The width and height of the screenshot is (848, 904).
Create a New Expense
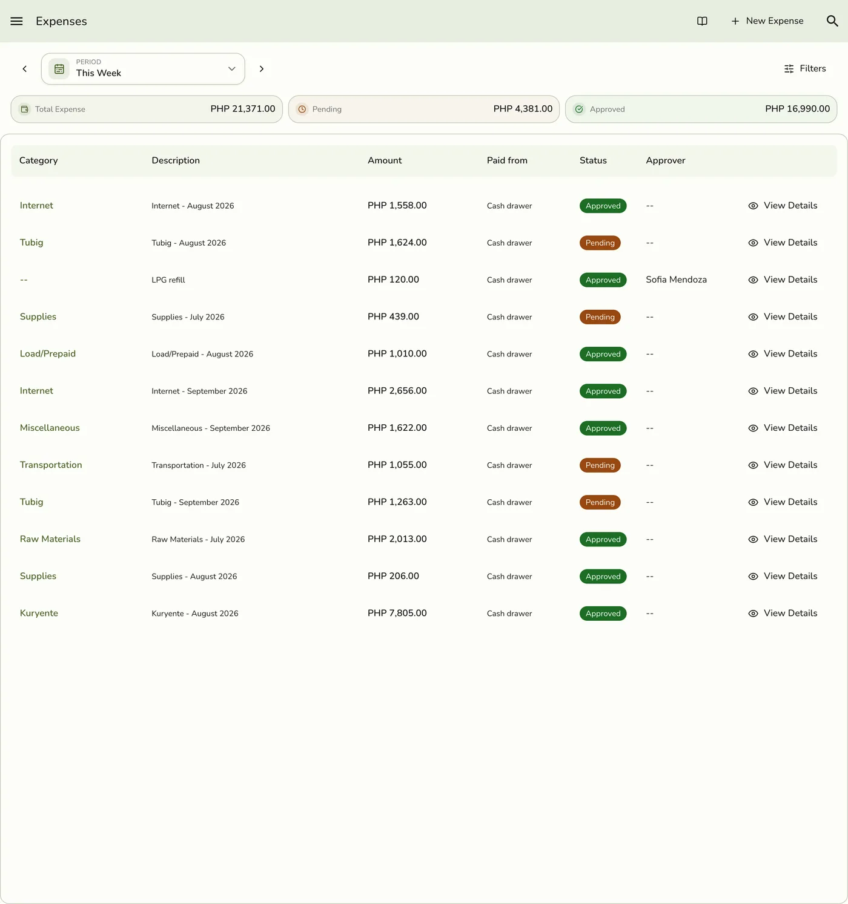point(767,21)
